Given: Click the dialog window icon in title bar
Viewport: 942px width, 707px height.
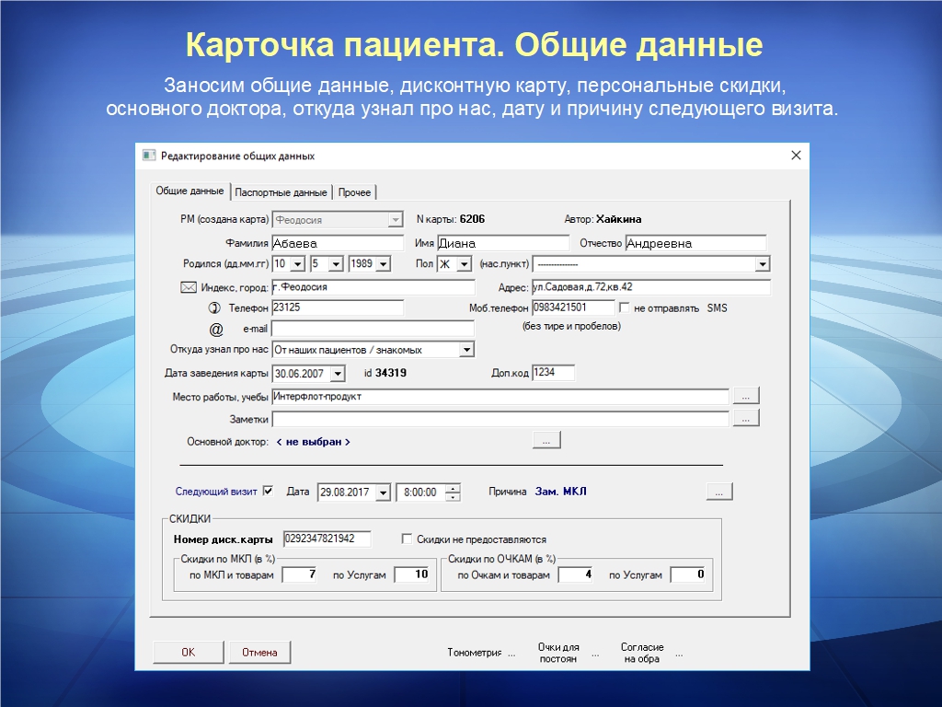Looking at the screenshot, I should (x=149, y=156).
